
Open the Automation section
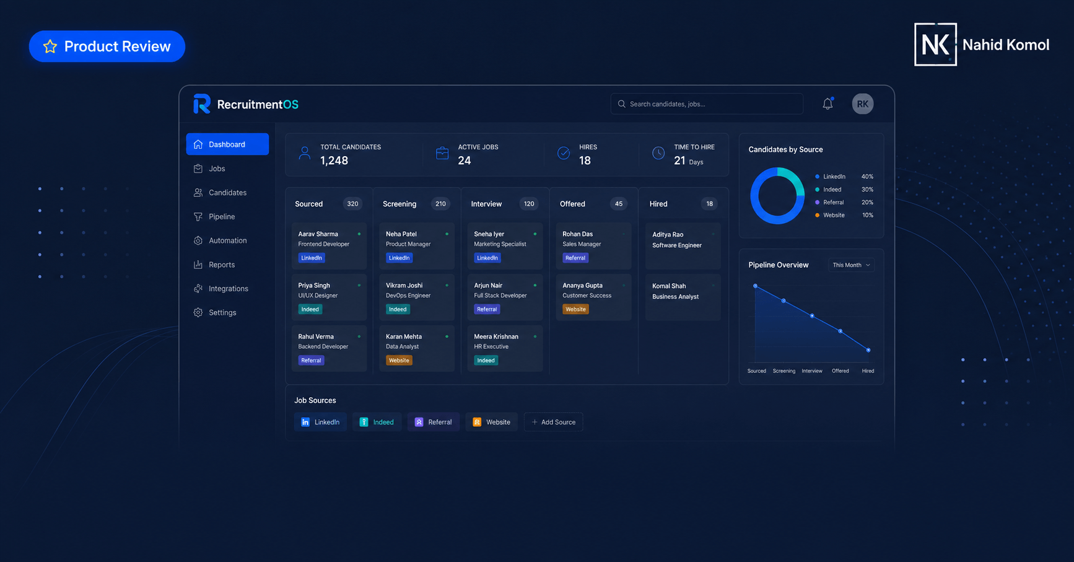[227, 240]
